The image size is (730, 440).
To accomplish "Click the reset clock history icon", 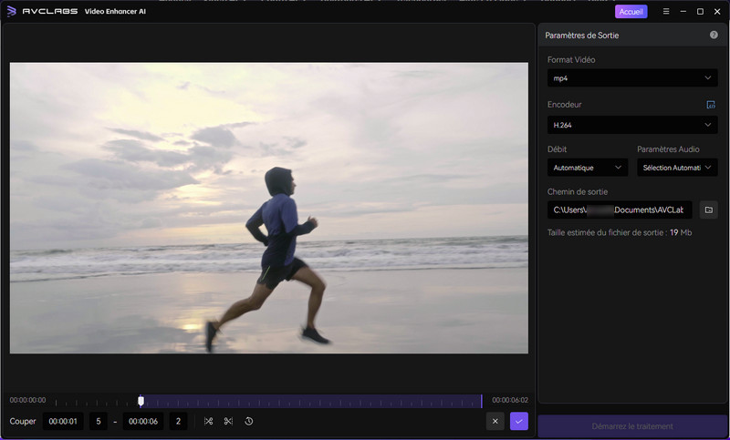I will [249, 422].
